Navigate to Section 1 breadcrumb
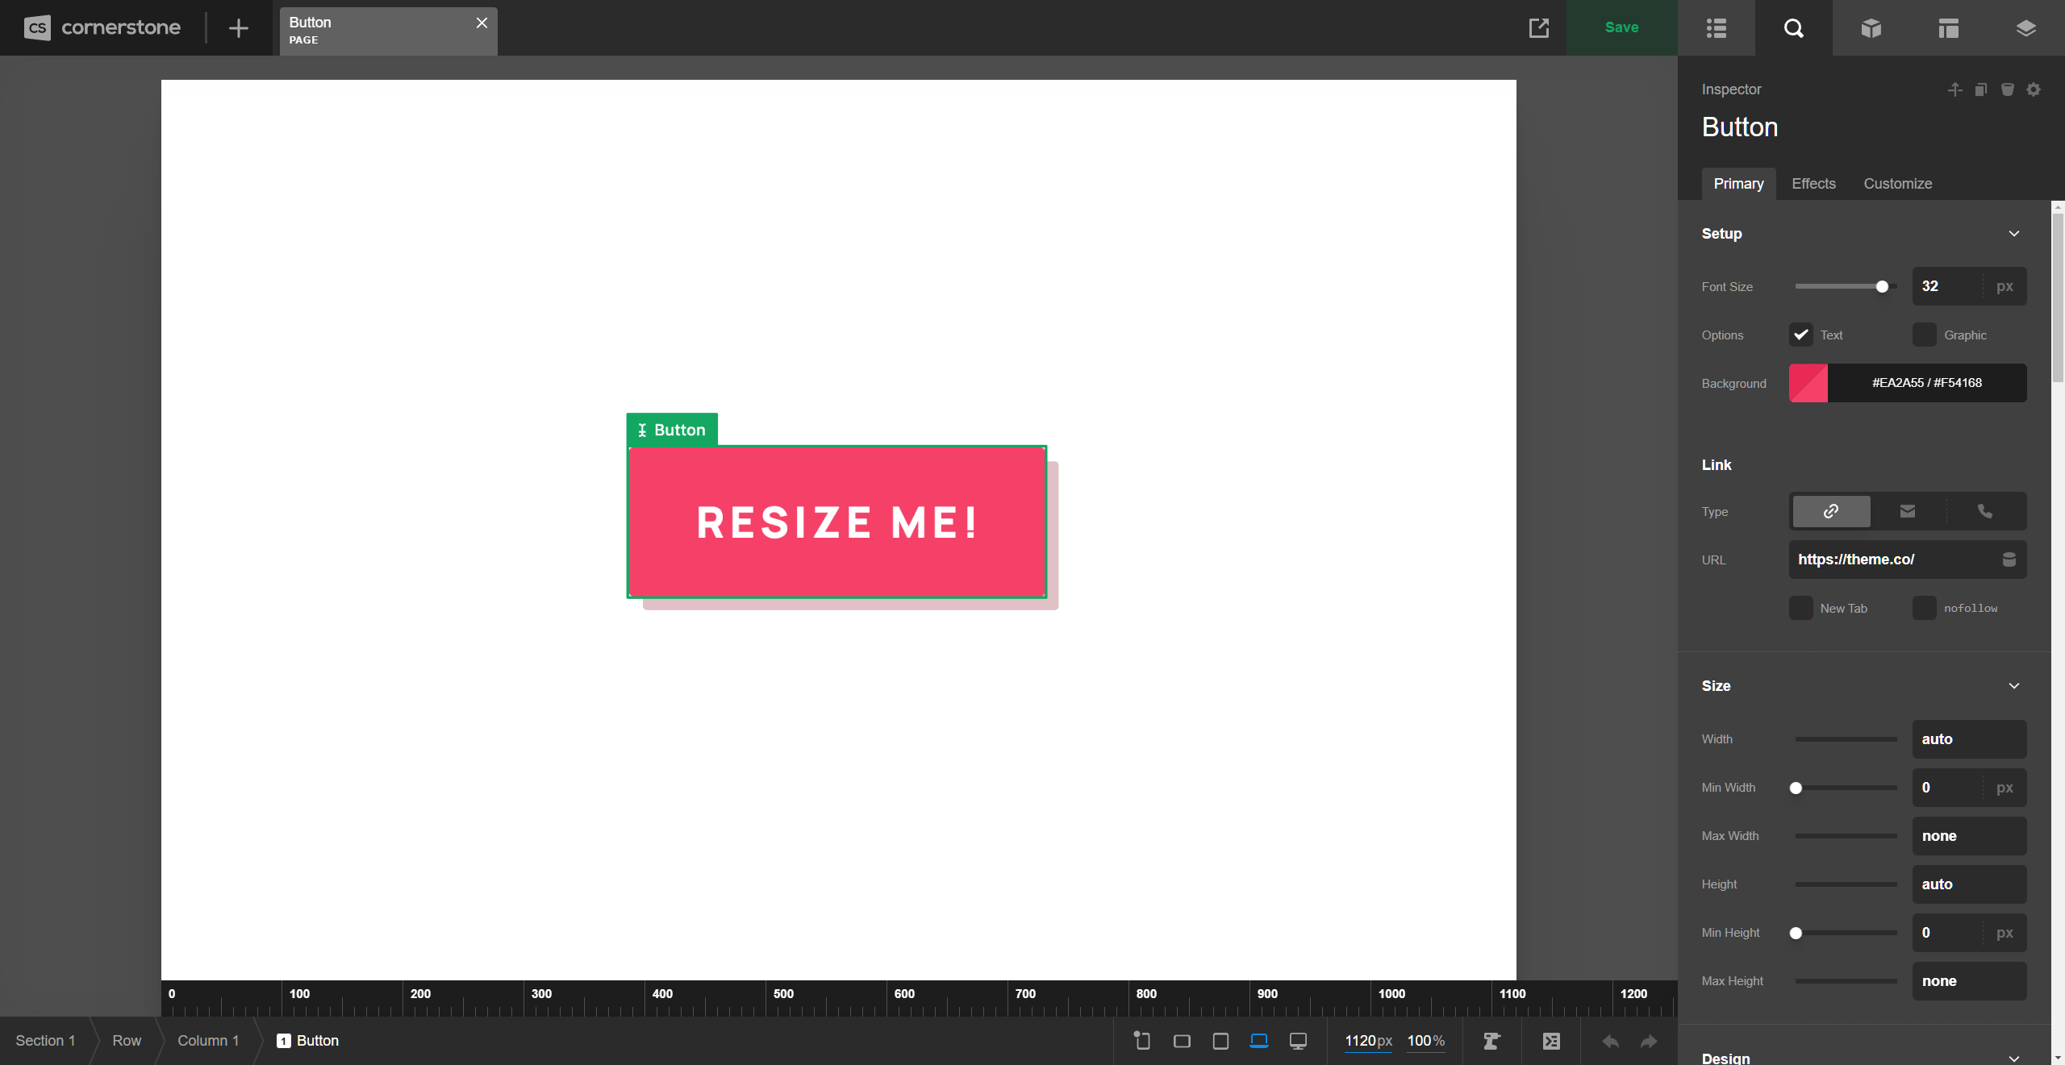2065x1065 pixels. pos(45,1041)
